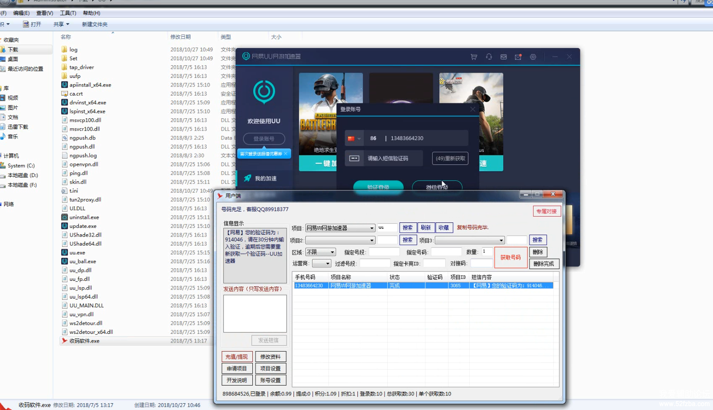Select apiinstall_x64.exe file icon in Explorer
Screen dimensions: 713x410
pos(65,85)
